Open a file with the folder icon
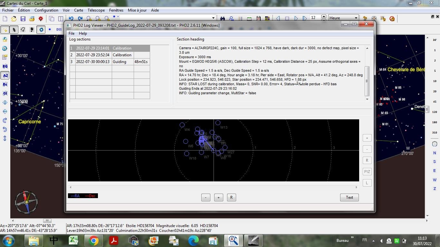The image size is (440, 247). pos(14,19)
